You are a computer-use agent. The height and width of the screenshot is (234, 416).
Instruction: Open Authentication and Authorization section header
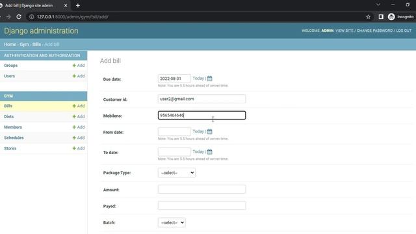click(x=42, y=55)
